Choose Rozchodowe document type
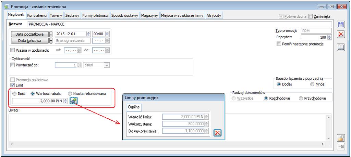Screen dimensions: 351x157 point(266,98)
